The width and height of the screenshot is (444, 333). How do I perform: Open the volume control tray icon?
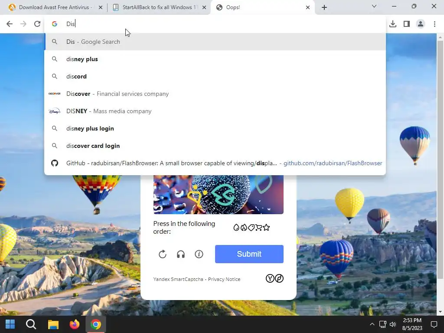click(x=392, y=324)
